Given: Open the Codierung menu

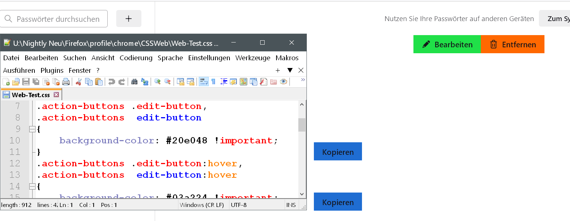Looking at the screenshot, I should pyautogui.click(x=136, y=58).
